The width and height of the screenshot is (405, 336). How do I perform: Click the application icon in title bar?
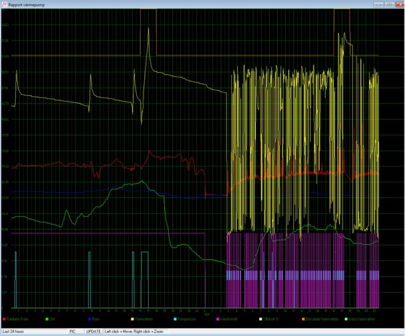tap(5, 4)
